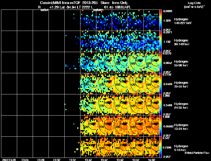Click the 13:28 time axis label
This screenshot has height=161, width=211.
[41, 160]
